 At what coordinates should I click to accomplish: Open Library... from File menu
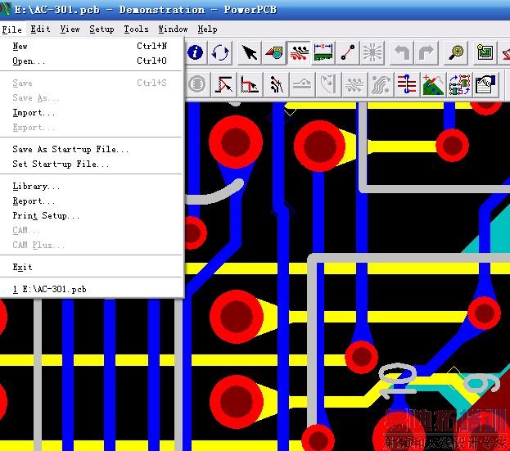click(x=36, y=186)
